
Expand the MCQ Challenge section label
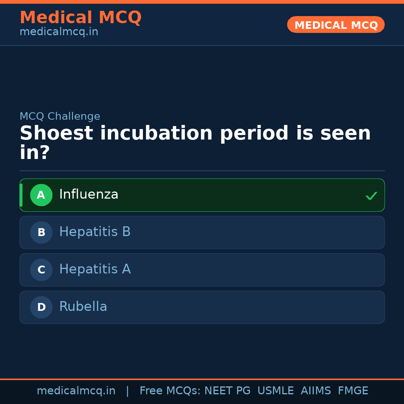coord(60,116)
